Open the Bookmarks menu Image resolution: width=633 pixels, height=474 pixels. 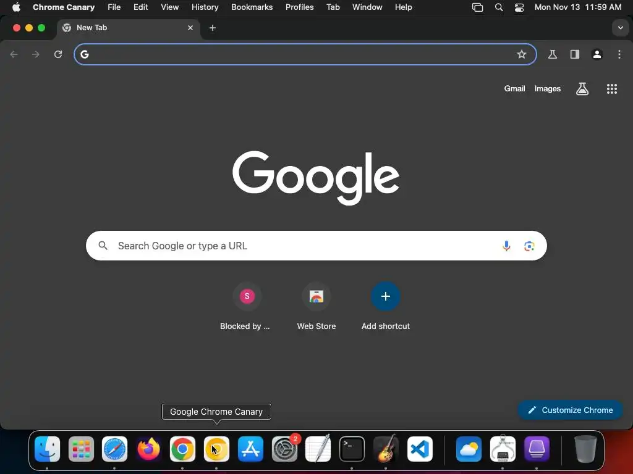click(x=252, y=7)
